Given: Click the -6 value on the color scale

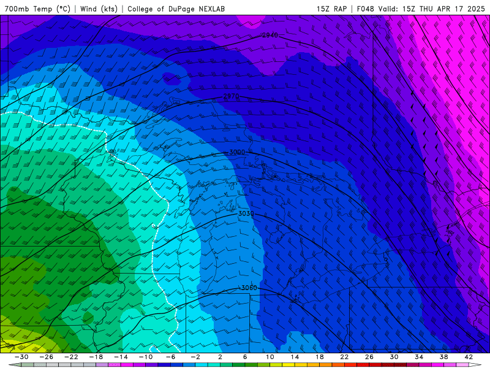Looking at the screenshot, I should (171, 357).
